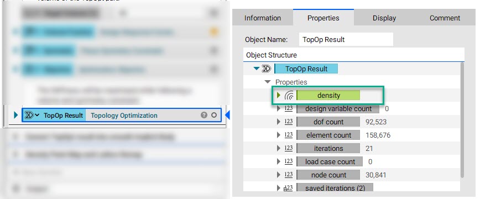Click the Object Structure vertical scrollbar
The width and height of the screenshot is (480, 199).
point(462,119)
